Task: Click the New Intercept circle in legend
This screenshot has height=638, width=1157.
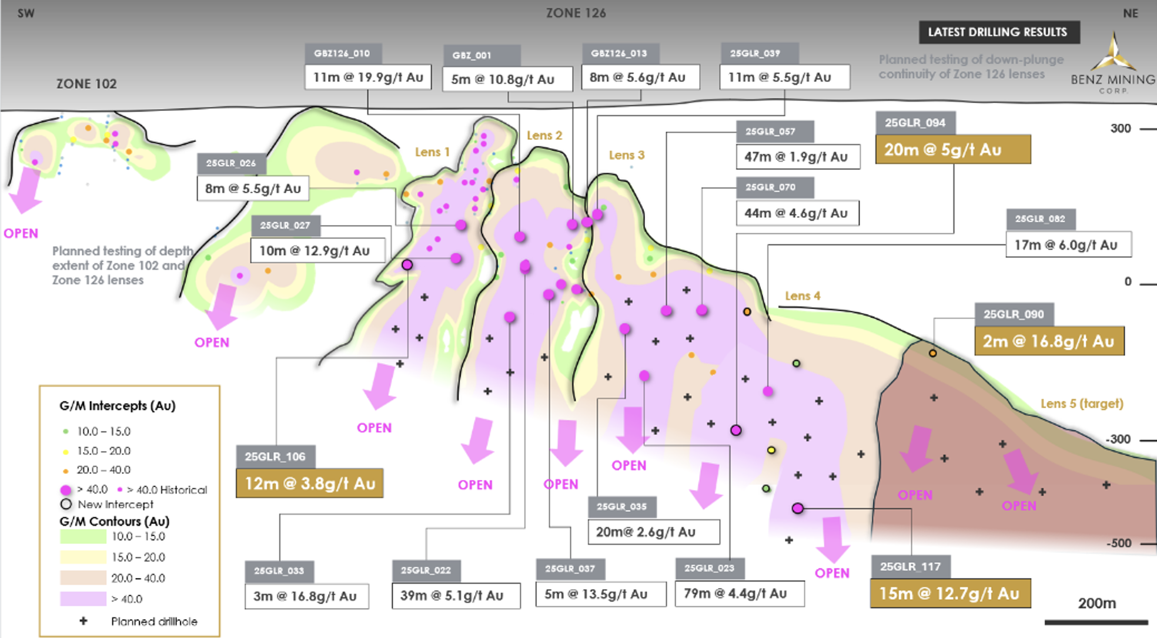Action: coord(66,504)
